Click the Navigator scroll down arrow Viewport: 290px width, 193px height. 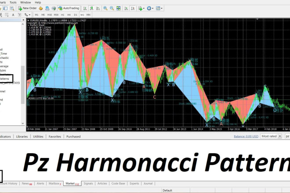pos(23,123)
